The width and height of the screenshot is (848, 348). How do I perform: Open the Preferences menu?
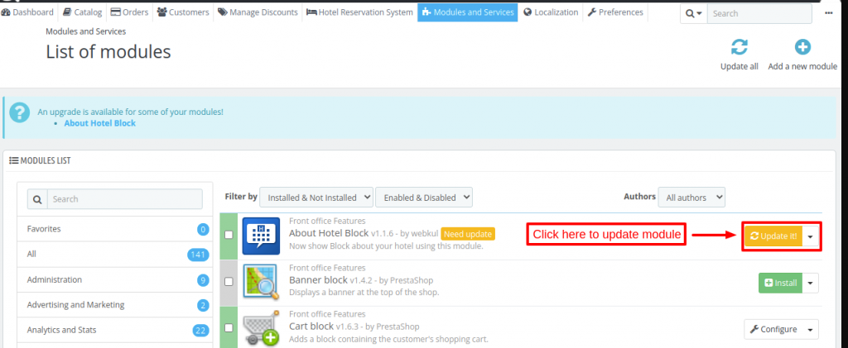pyautogui.click(x=615, y=12)
